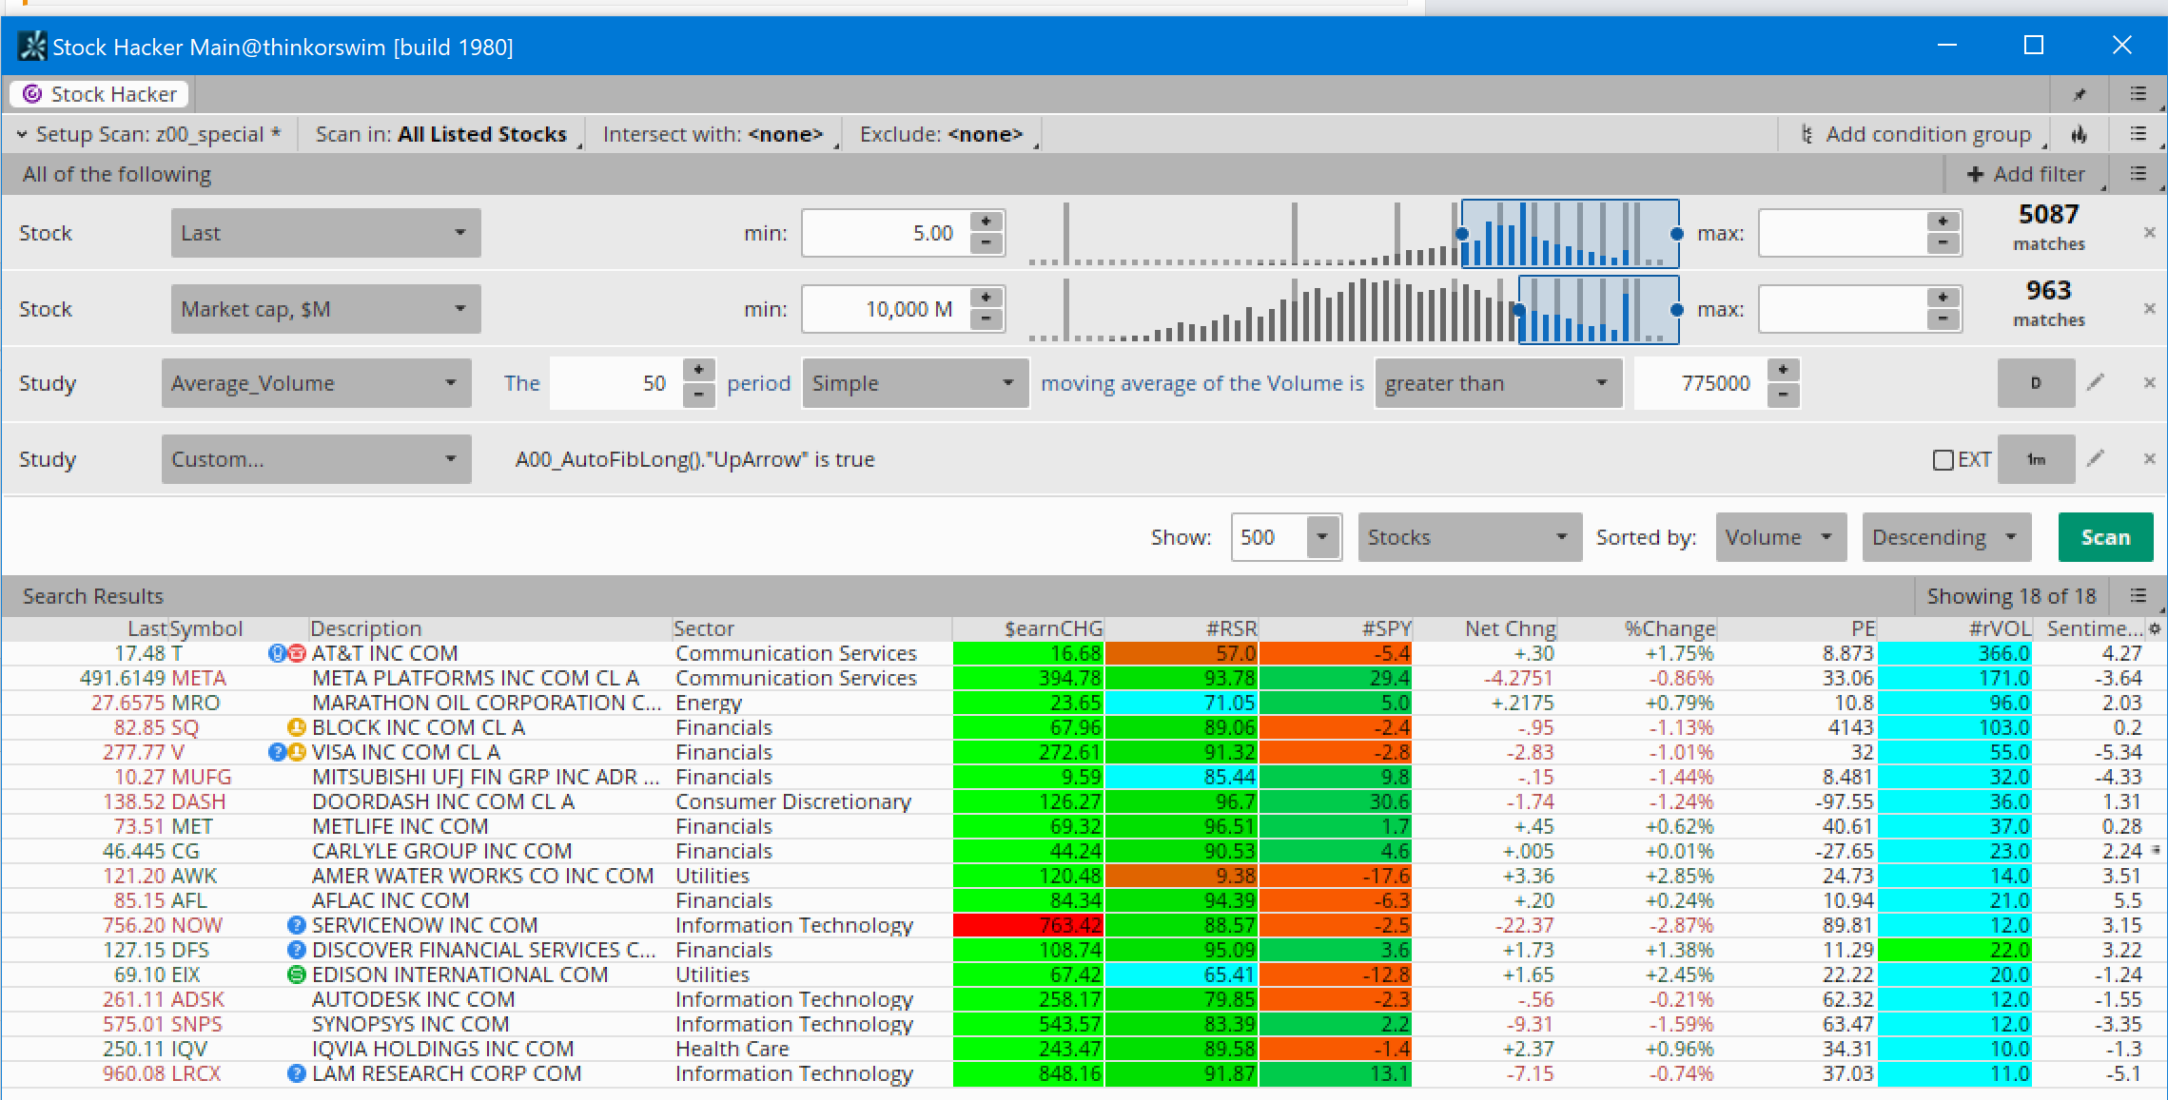2168x1100 pixels.
Task: Remove the Market cap filter row
Action: coord(2149,308)
